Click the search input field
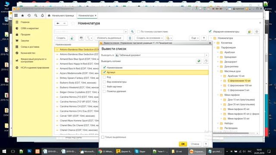This screenshot has height=155, width=276. tap(89, 31)
